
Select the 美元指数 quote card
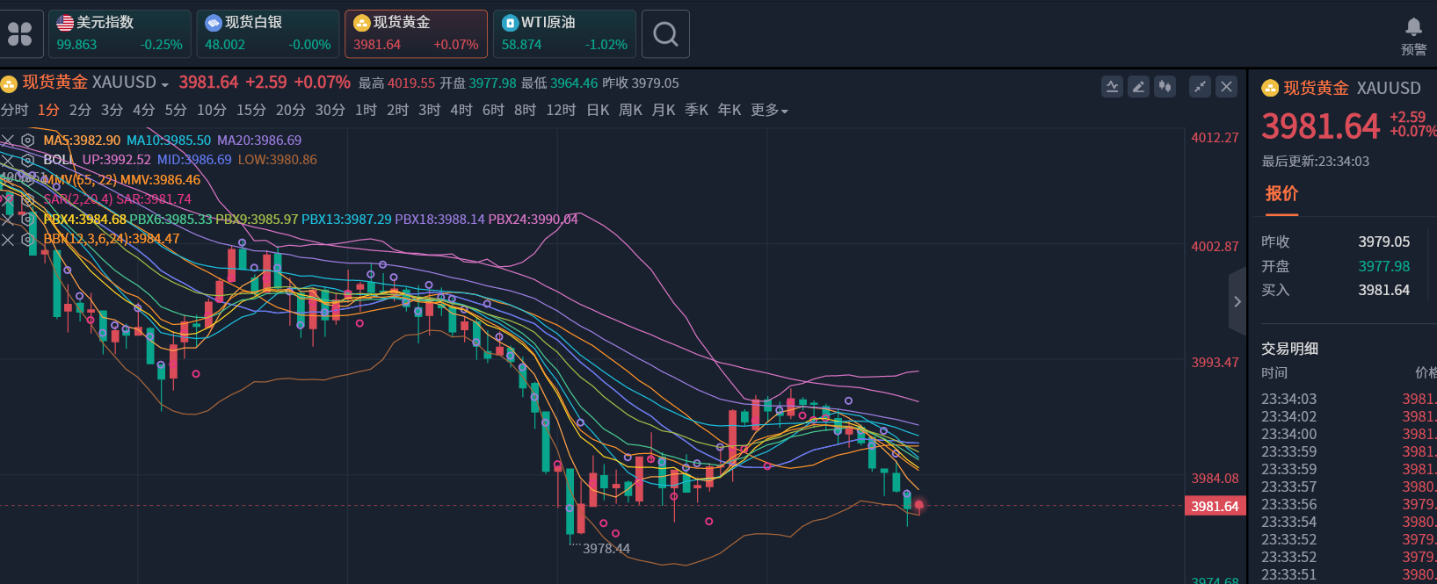pos(120,34)
